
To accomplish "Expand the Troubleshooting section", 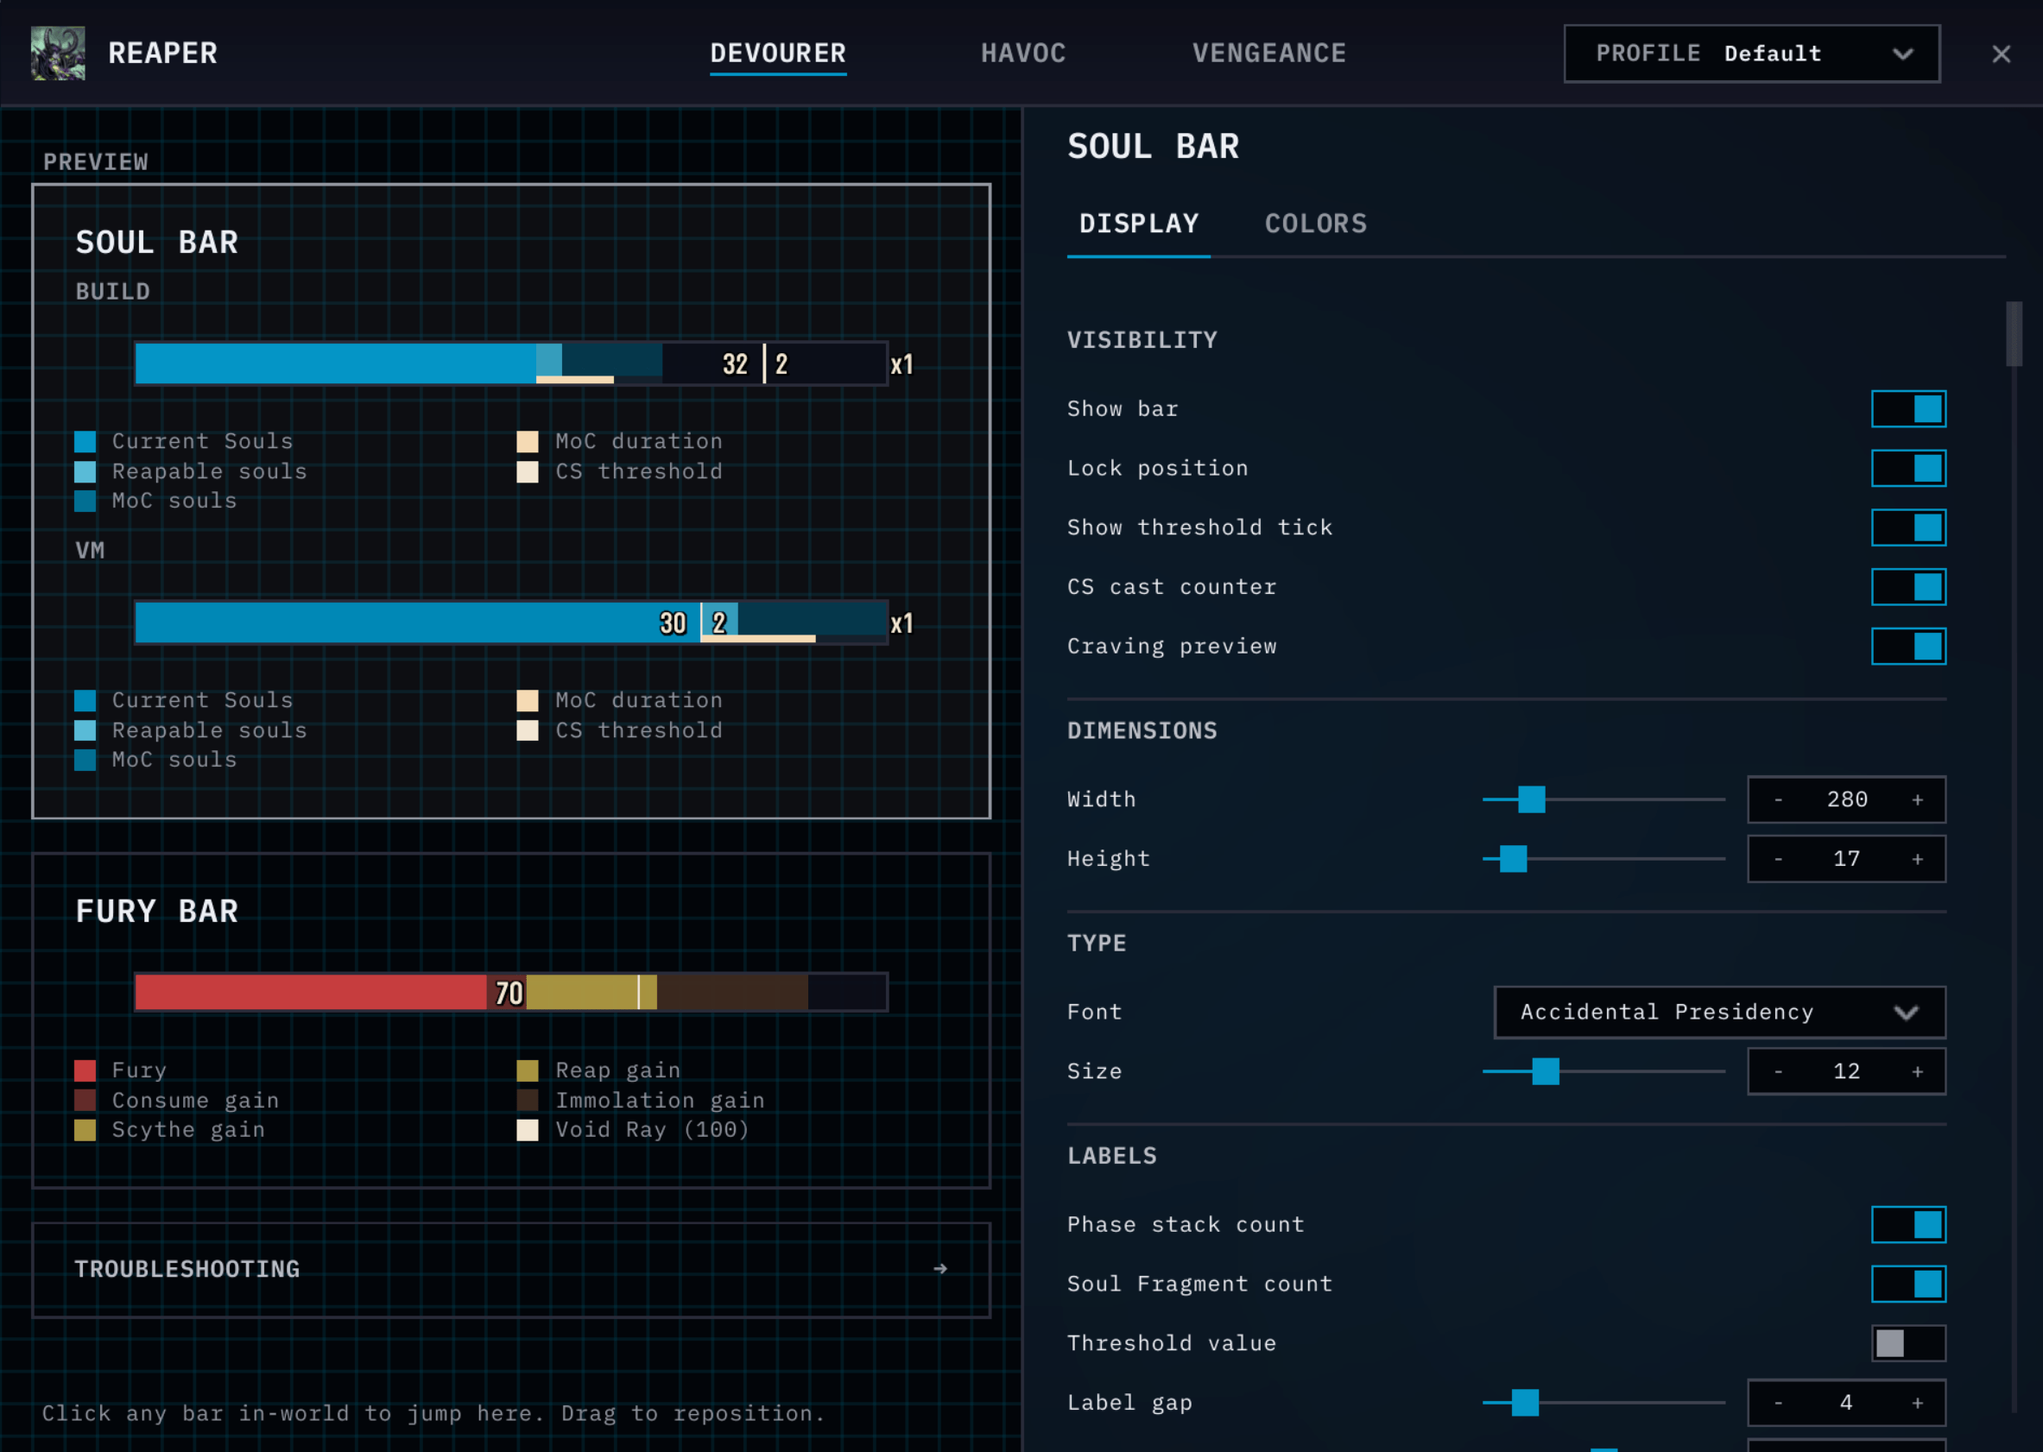I will (x=510, y=1270).
